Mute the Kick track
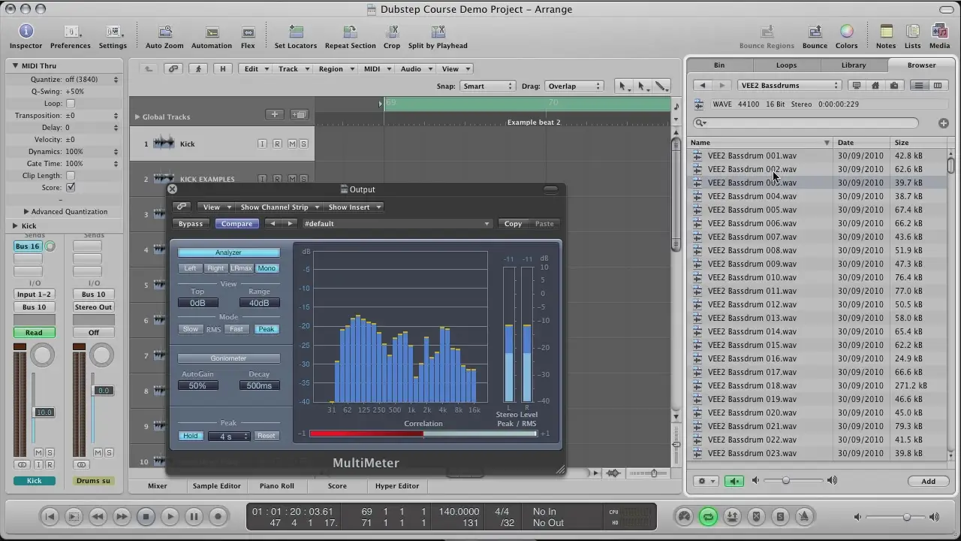This screenshot has height=541, width=961. [292, 144]
